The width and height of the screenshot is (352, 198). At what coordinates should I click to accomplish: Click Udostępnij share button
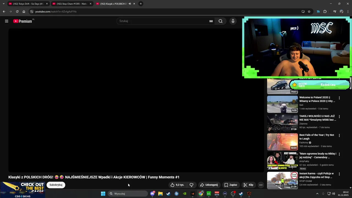click(209, 185)
